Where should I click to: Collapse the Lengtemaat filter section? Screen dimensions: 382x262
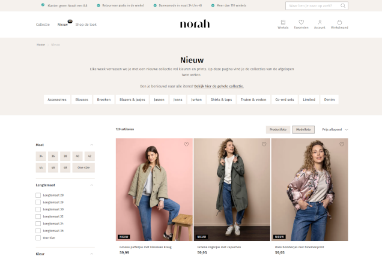coord(92,185)
